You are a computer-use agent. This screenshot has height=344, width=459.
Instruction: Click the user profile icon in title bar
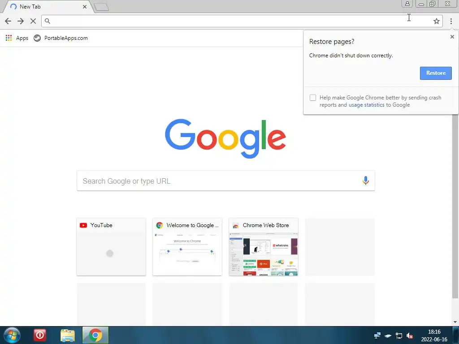click(407, 4)
